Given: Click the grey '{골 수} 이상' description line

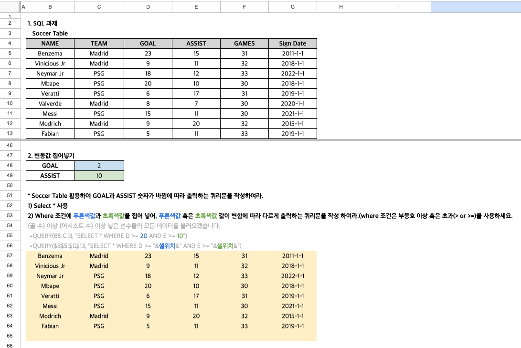Looking at the screenshot, I should pyautogui.click(x=124, y=226).
